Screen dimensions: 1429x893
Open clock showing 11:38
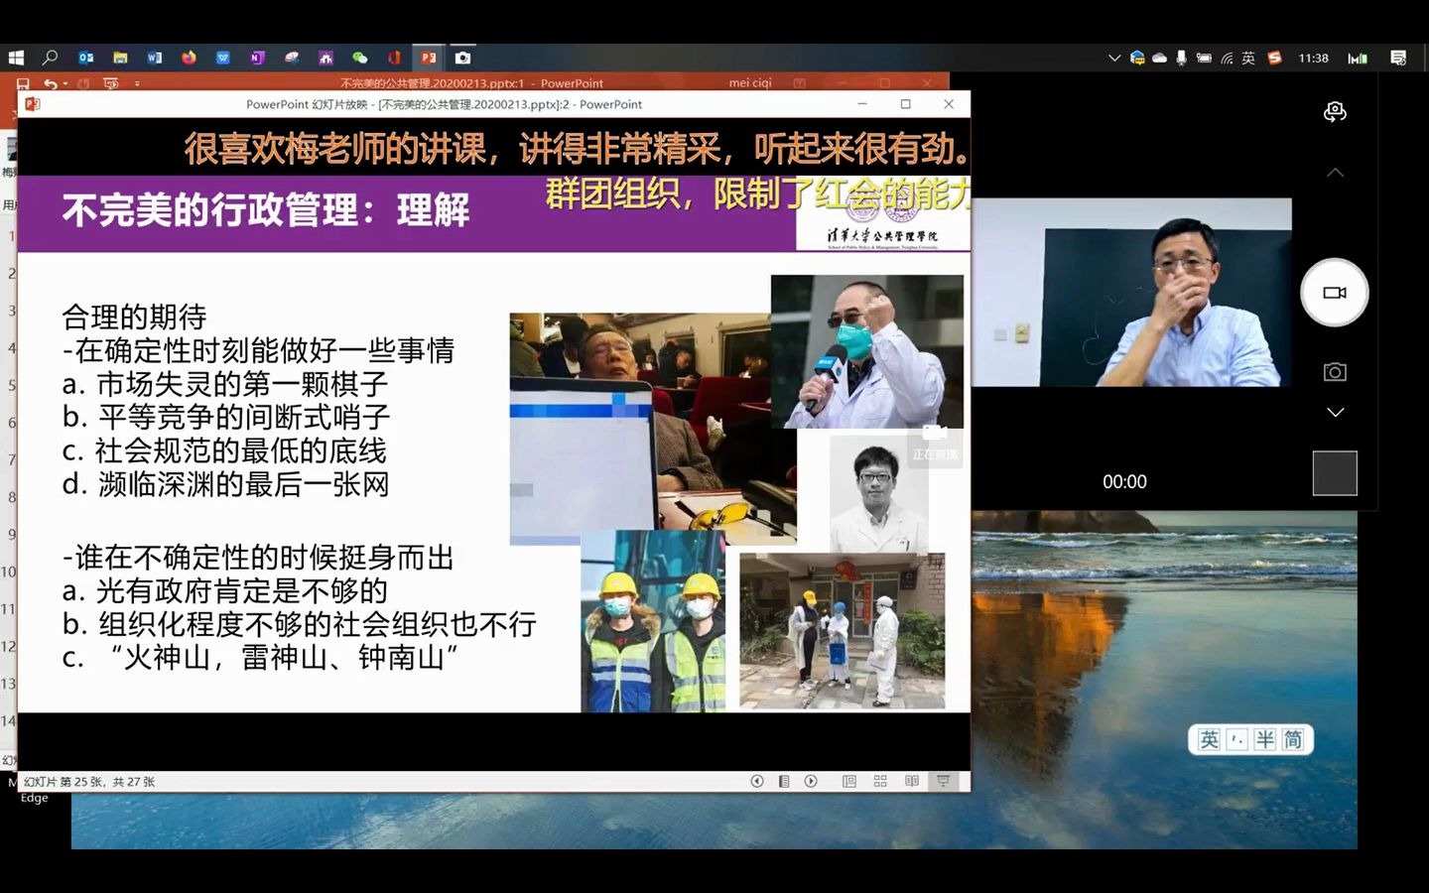(x=1313, y=58)
